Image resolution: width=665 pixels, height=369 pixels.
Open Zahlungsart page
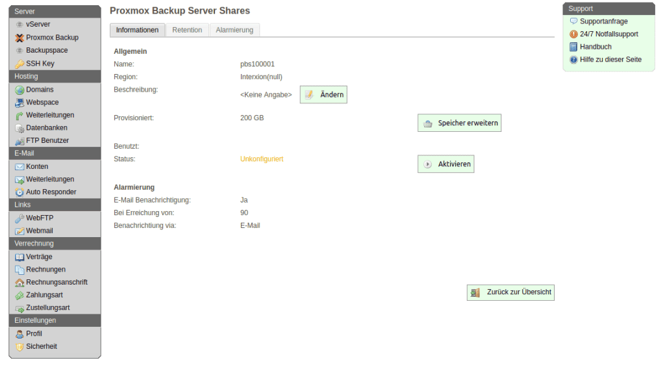pyautogui.click(x=45, y=295)
